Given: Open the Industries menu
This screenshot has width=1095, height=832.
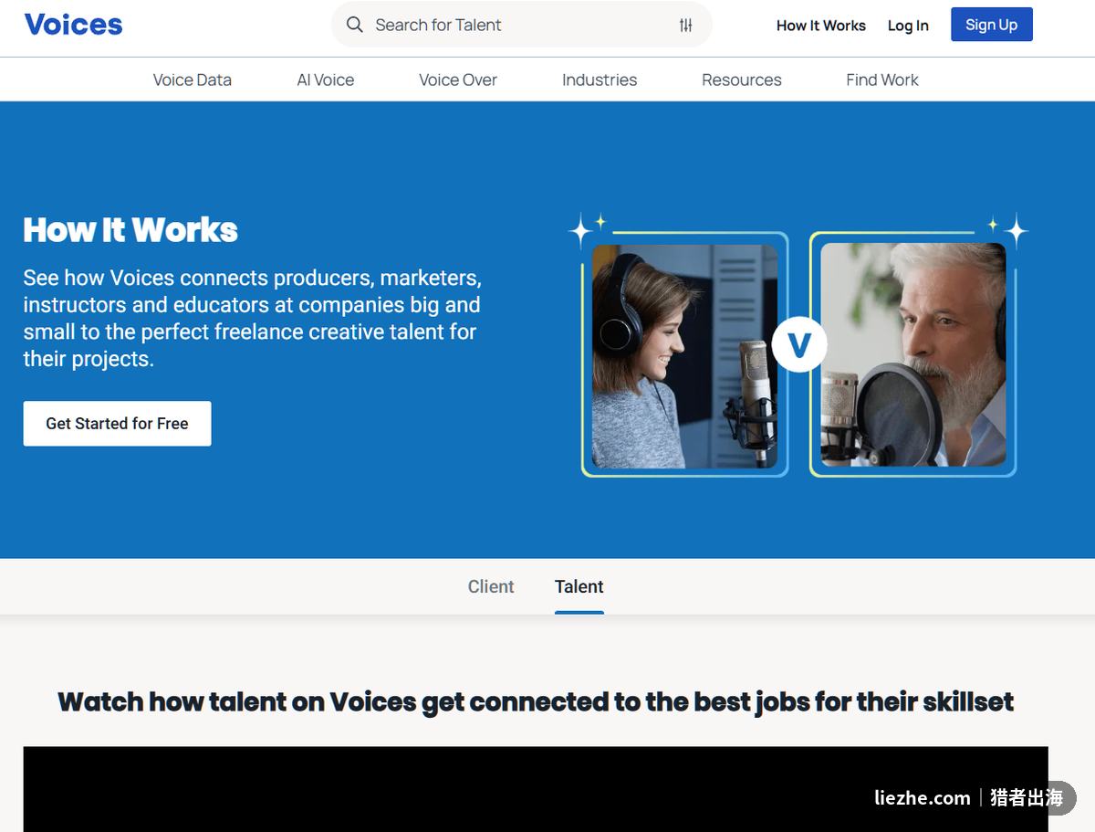Looking at the screenshot, I should pyautogui.click(x=600, y=79).
